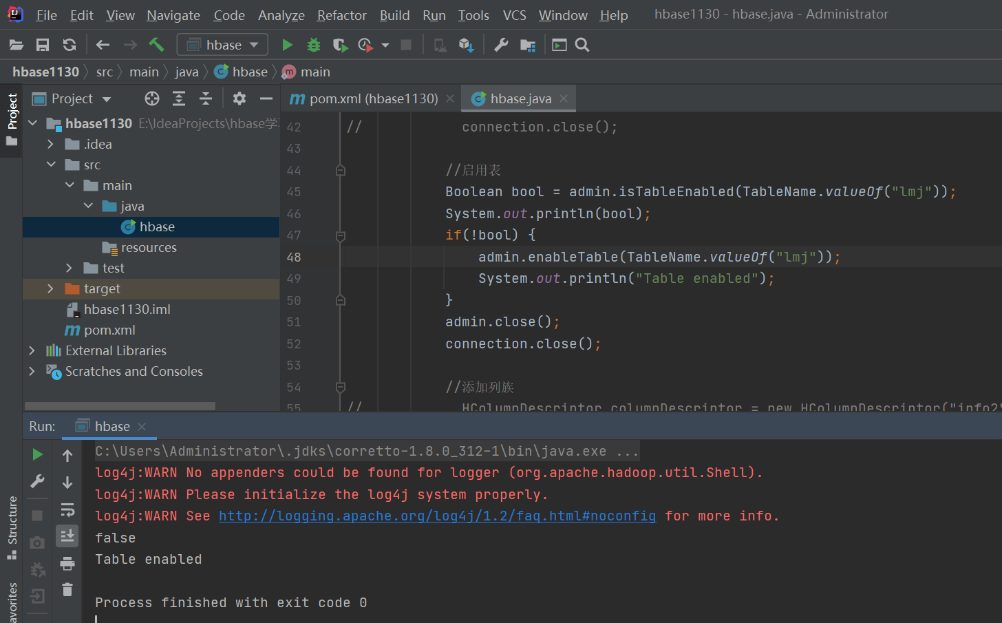Viewport: 1002px width, 623px height.
Task: Click the src breadcrumb in navigation bar
Action: [x=105, y=72]
